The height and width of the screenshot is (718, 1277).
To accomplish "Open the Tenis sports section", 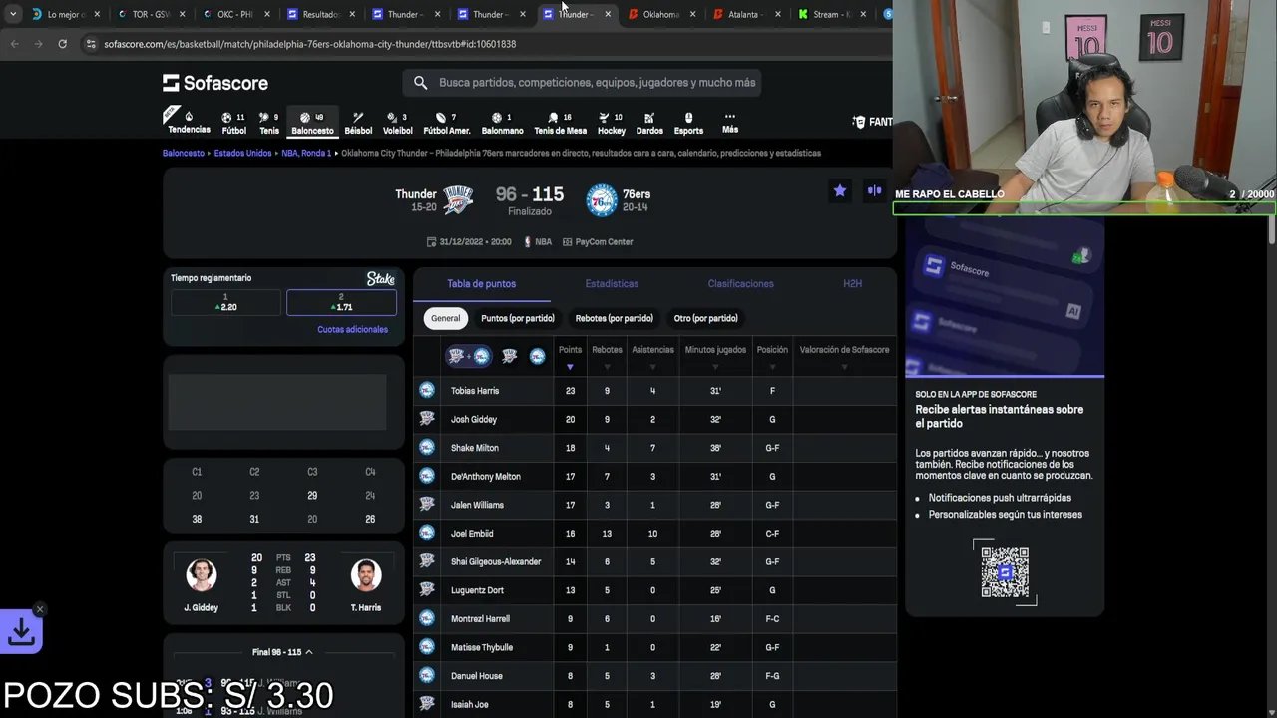I will 269,123.
